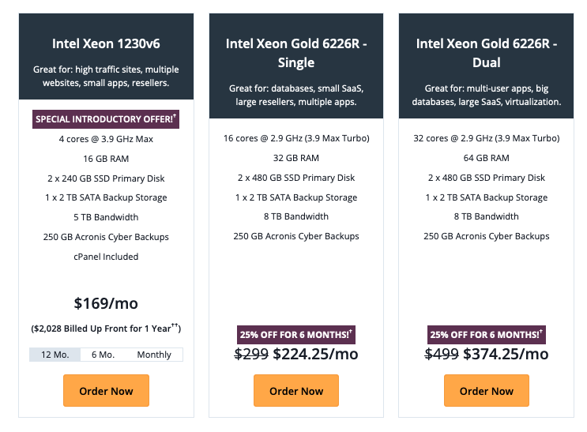Order the Xeon Gold 6226R Dual plan
587x432 pixels.
tap(487, 390)
